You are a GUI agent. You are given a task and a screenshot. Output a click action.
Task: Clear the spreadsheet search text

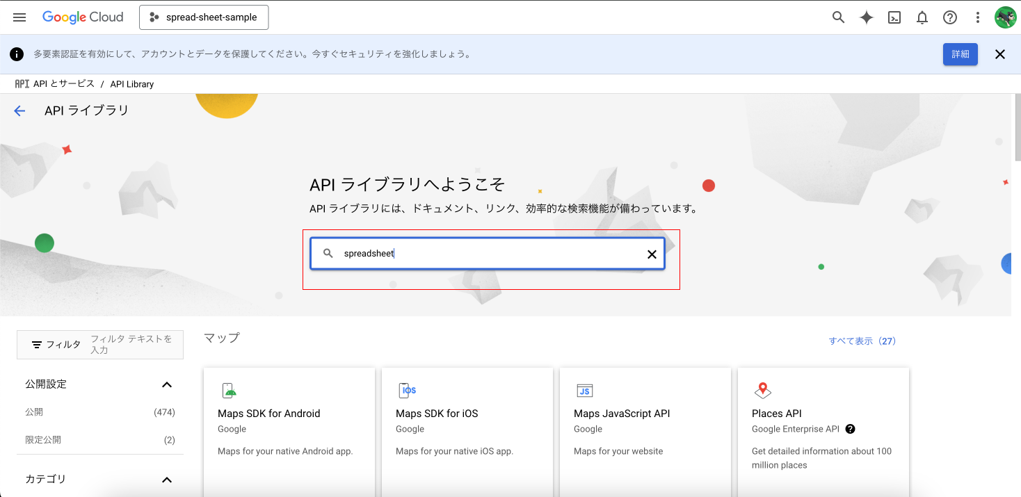point(652,254)
